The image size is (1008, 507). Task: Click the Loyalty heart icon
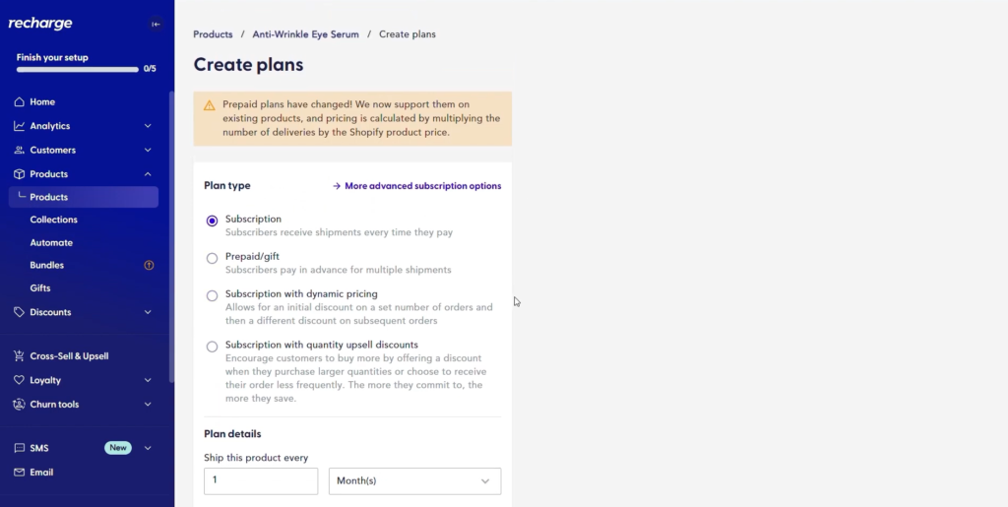[20, 380]
